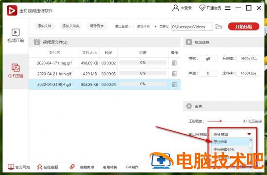Click 添加文件 add file button

coord(45,26)
